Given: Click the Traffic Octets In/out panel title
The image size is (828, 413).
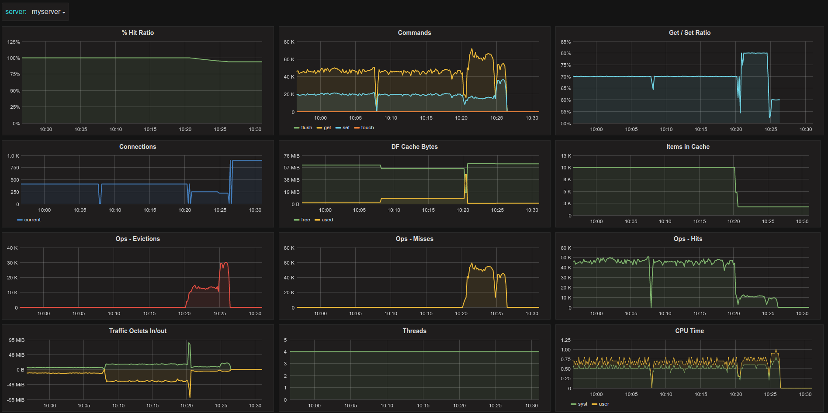Looking at the screenshot, I should pyautogui.click(x=138, y=331).
